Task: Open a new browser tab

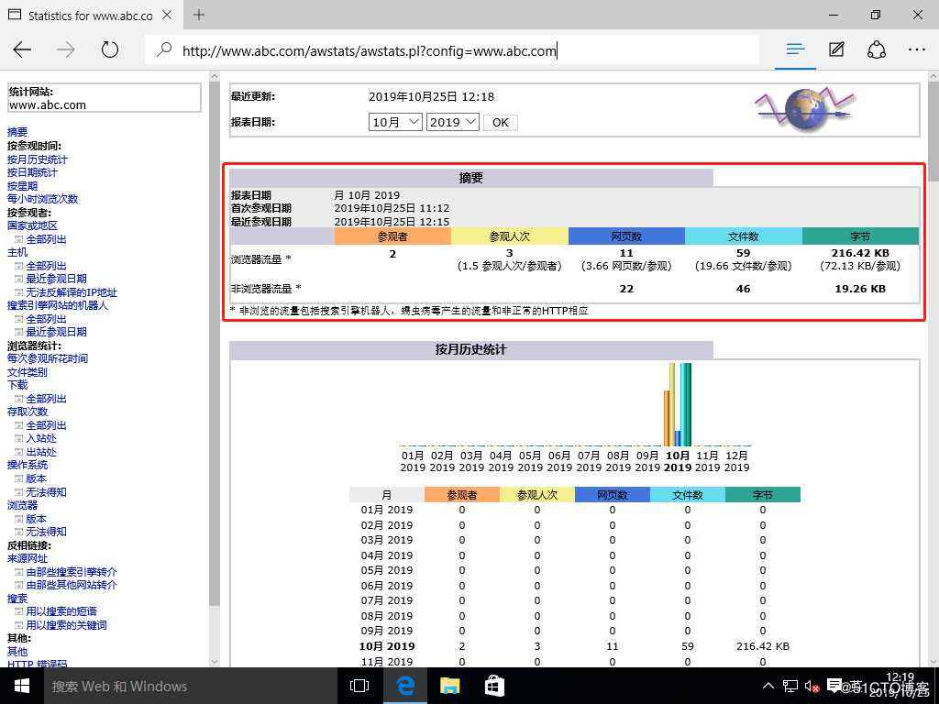Action: pyautogui.click(x=199, y=15)
